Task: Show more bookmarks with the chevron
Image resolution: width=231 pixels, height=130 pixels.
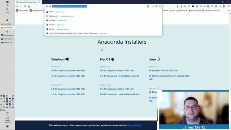Action: click(x=228, y=10)
